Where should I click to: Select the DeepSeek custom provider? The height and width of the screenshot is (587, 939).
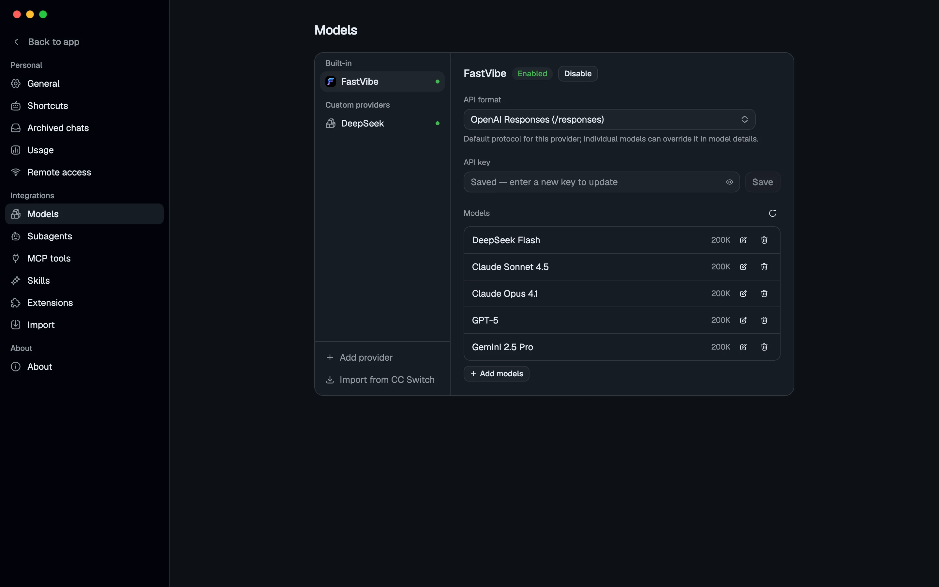pyautogui.click(x=382, y=124)
